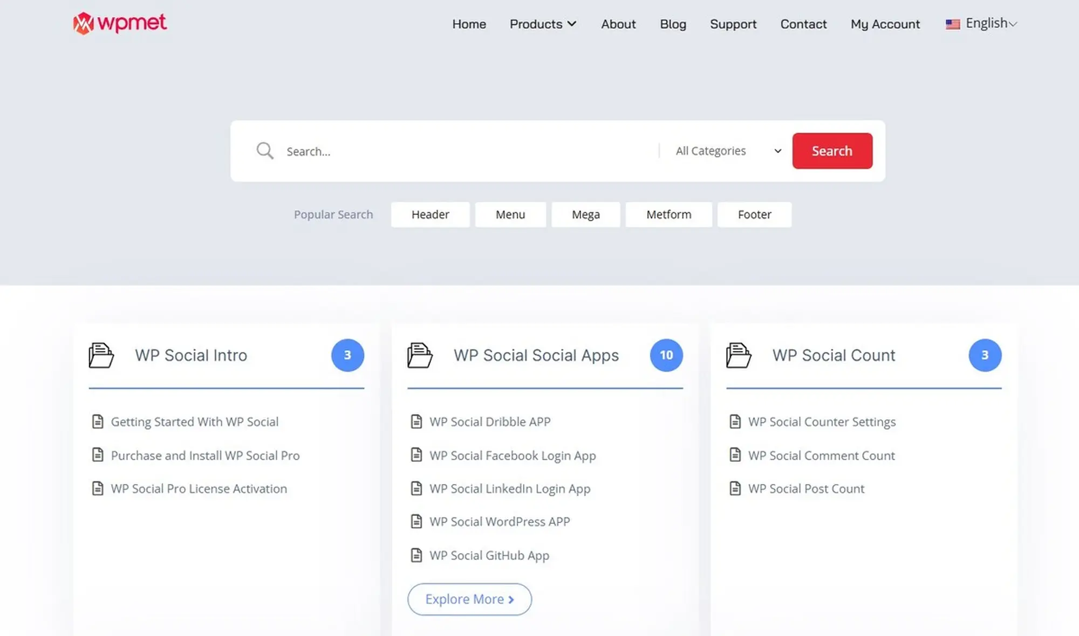
Task: Expand the Products menu dropdown
Action: click(543, 24)
